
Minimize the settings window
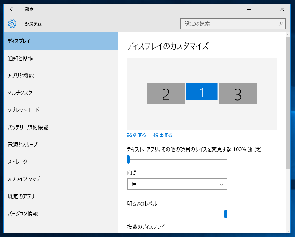point(249,9)
